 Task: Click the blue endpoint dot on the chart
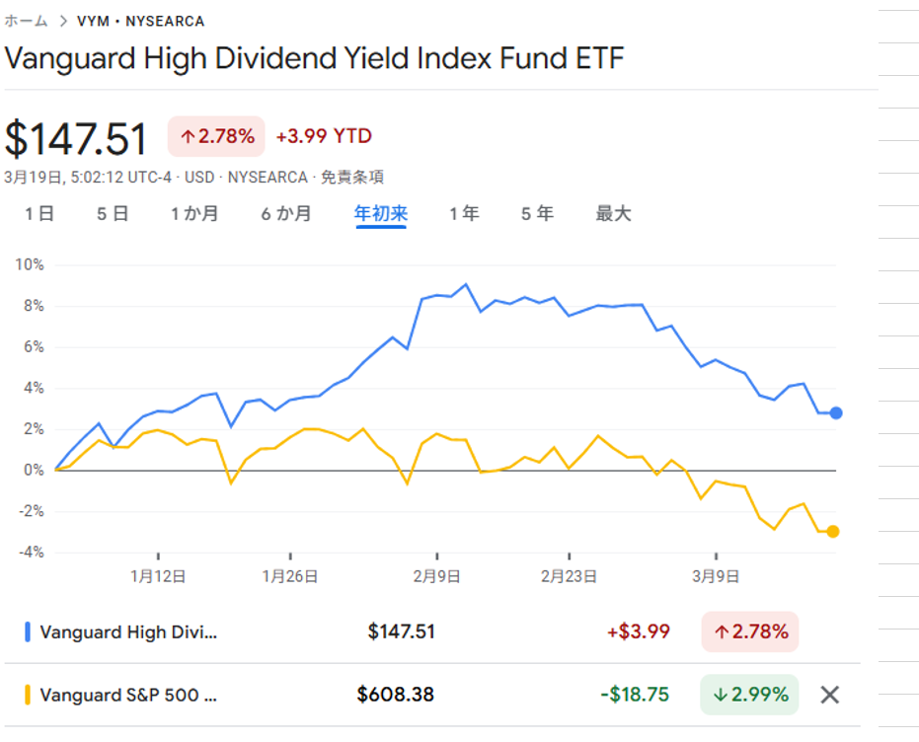point(836,412)
